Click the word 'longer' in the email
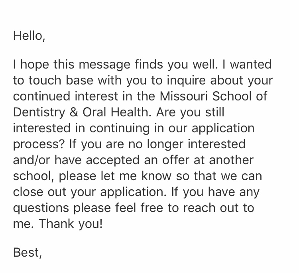 point(165,144)
